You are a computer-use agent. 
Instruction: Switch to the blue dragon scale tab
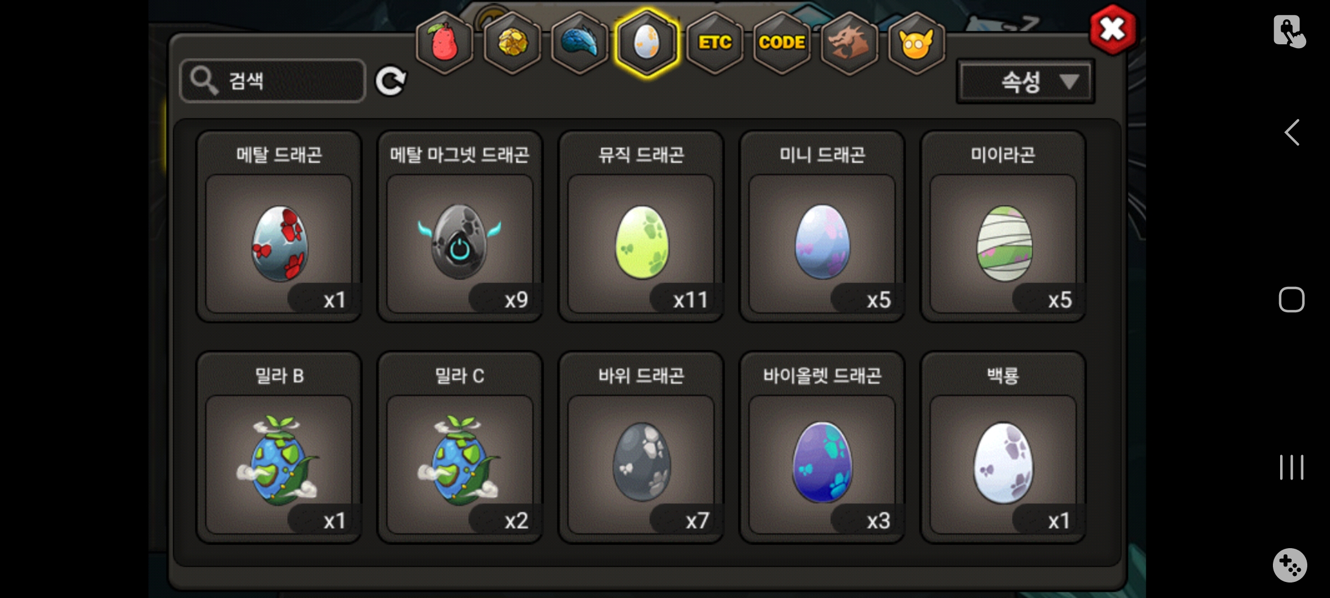click(580, 43)
